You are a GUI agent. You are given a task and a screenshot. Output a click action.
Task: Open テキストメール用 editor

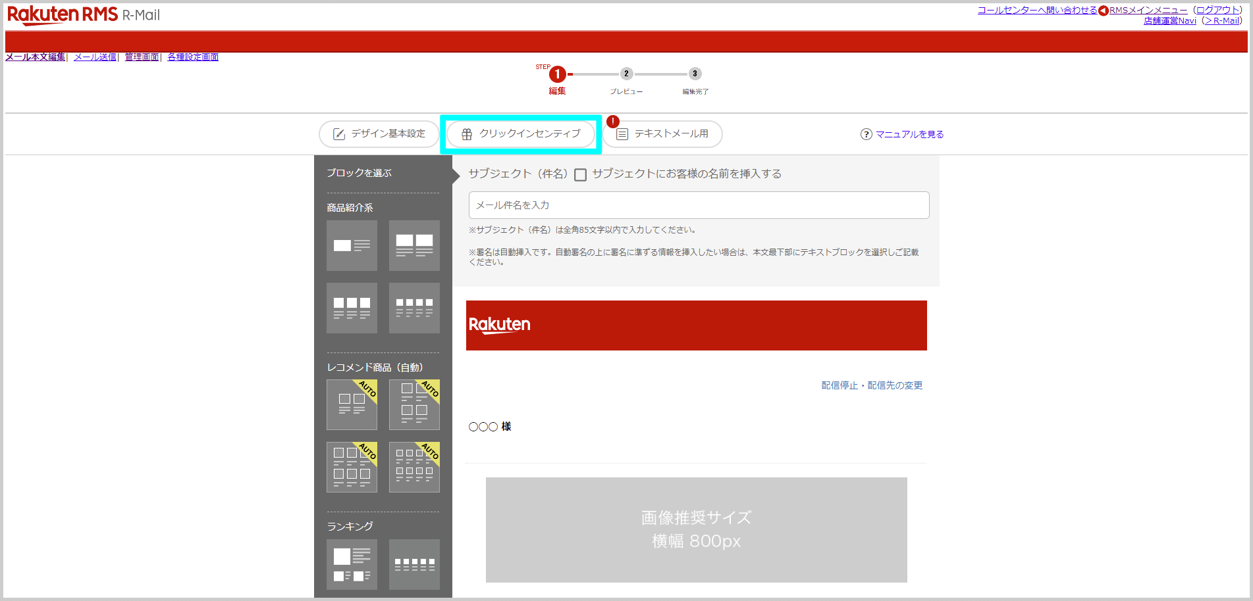pos(662,134)
